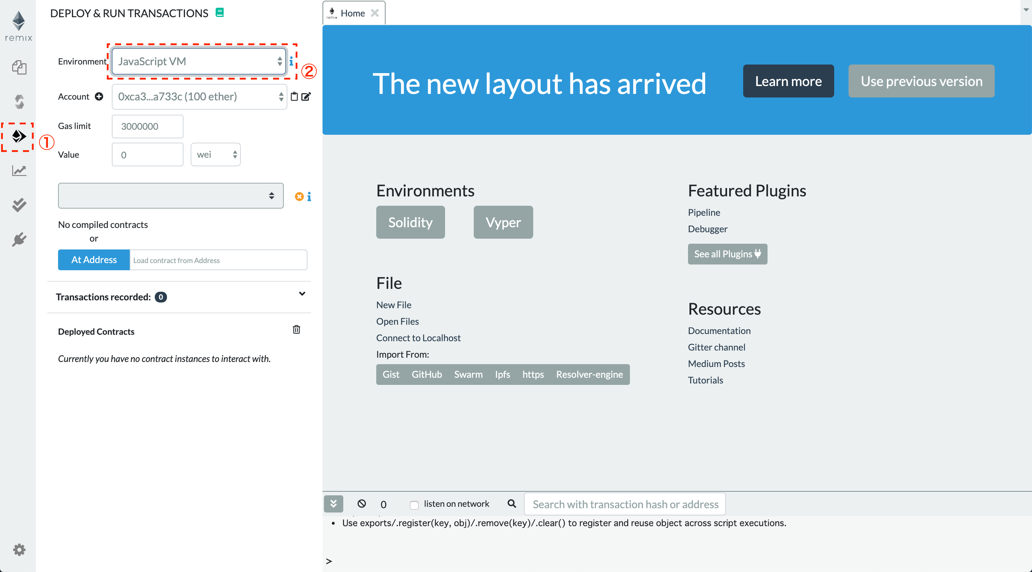This screenshot has width=1032, height=572.
Task: Select the Account dropdown
Action: pyautogui.click(x=199, y=96)
